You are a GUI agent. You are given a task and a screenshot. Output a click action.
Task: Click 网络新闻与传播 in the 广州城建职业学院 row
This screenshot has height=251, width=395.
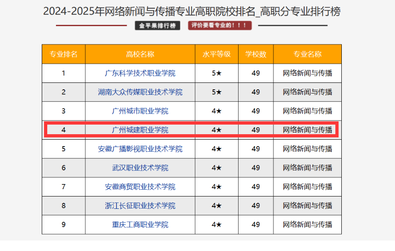pyautogui.click(x=307, y=130)
